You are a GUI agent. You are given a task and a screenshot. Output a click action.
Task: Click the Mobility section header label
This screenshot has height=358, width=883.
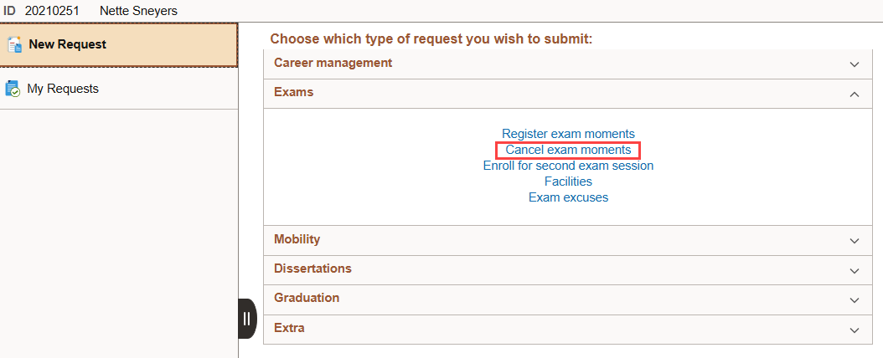pos(297,239)
